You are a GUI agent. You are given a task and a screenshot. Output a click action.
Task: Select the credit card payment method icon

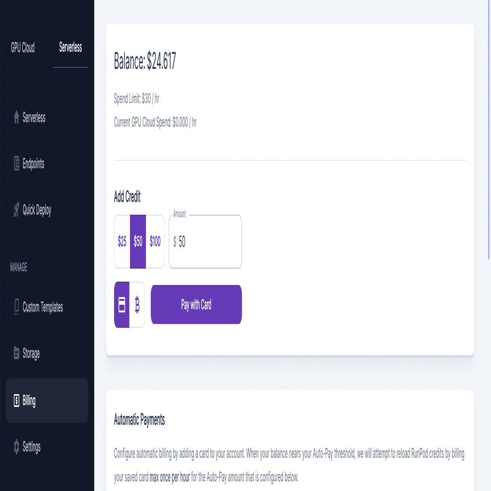pyautogui.click(x=122, y=305)
